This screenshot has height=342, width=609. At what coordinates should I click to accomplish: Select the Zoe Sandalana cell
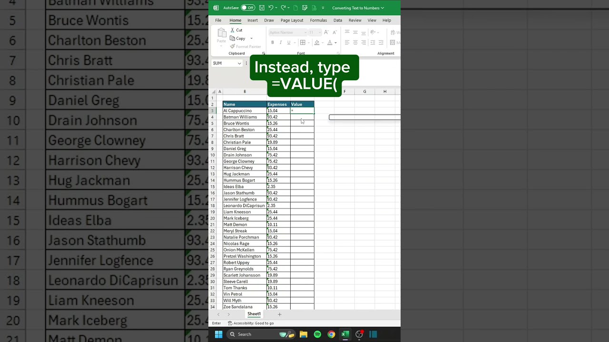coord(245,307)
